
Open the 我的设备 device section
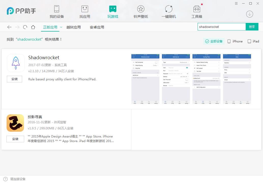(x=57, y=12)
